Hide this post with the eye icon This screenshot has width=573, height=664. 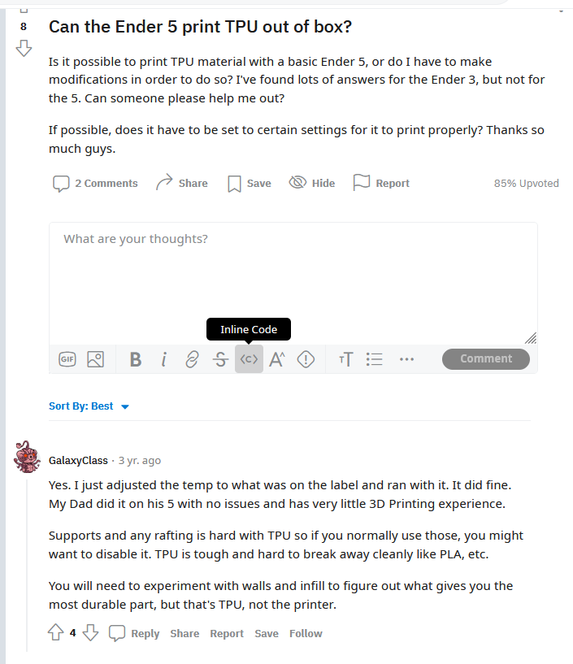pyautogui.click(x=312, y=183)
